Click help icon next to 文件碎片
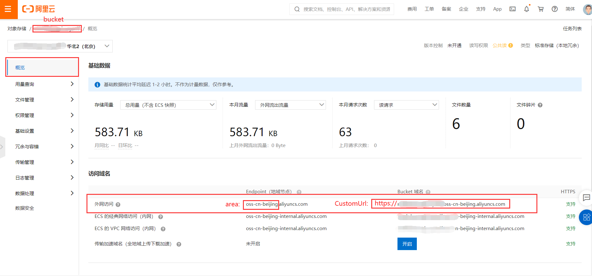This screenshot has width=592, height=276. [540, 105]
